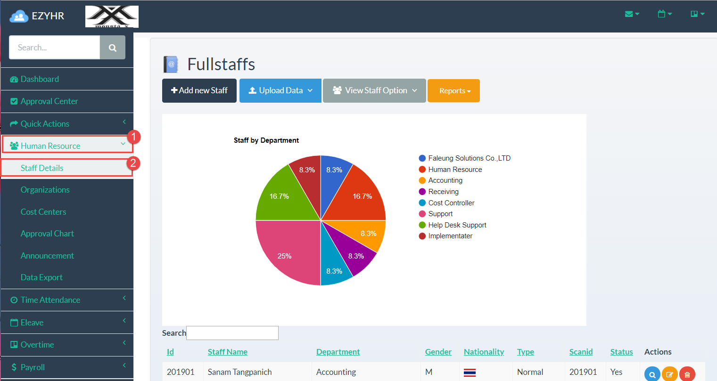Click inside the table Search field
Image resolution: width=717 pixels, height=381 pixels.
click(x=232, y=333)
